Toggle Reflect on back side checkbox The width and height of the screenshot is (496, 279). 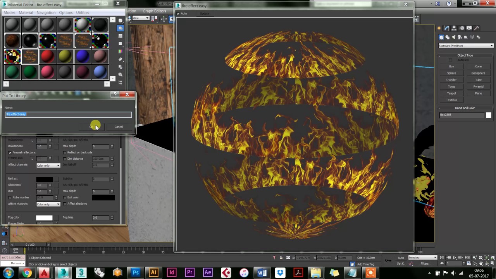(x=65, y=153)
